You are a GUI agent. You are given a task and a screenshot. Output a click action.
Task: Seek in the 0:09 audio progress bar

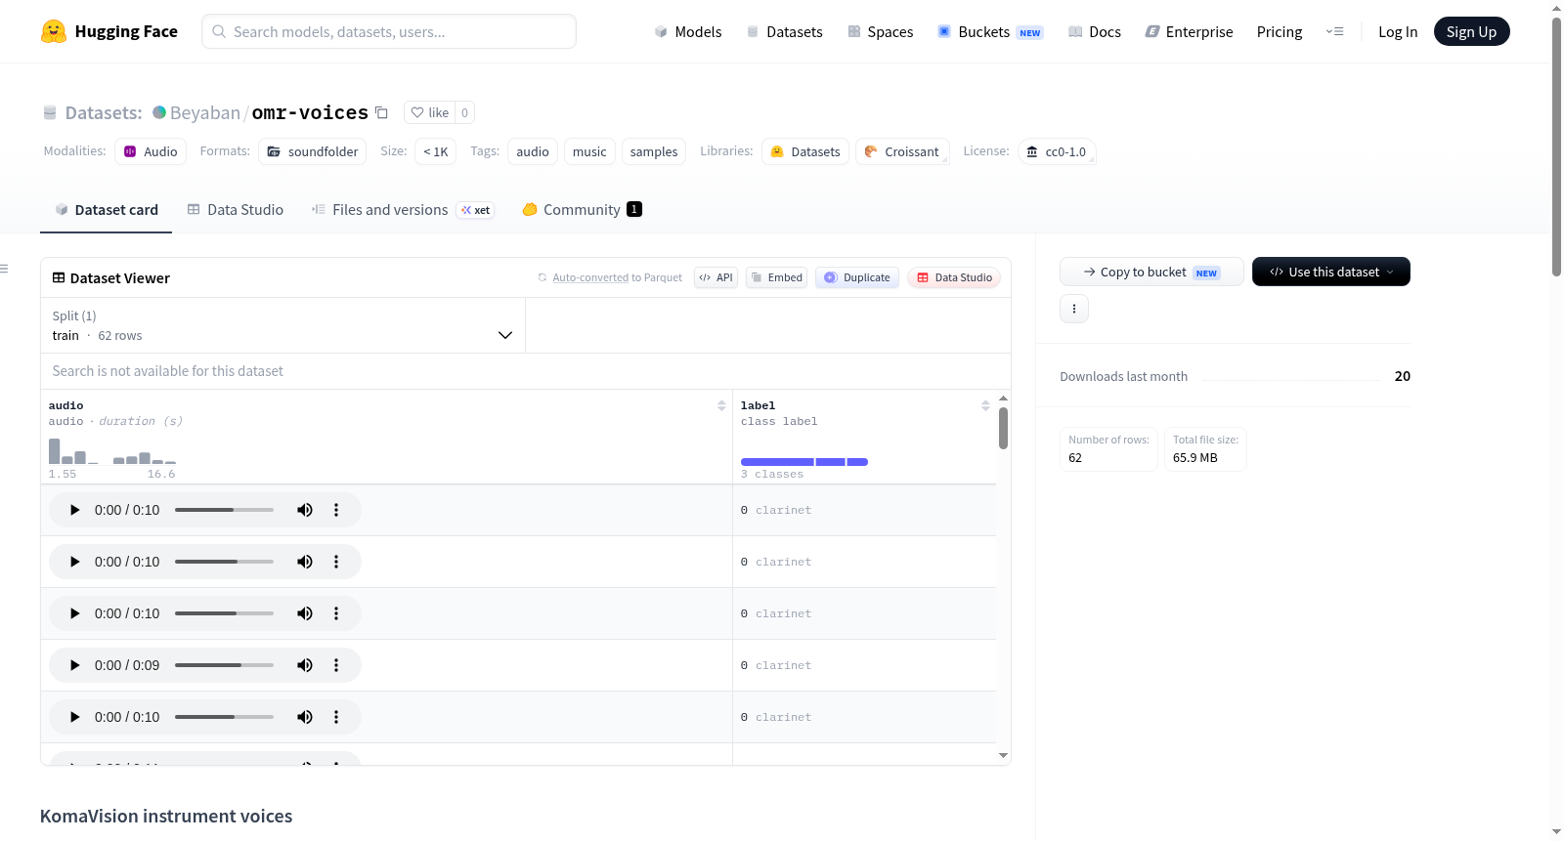tap(224, 665)
